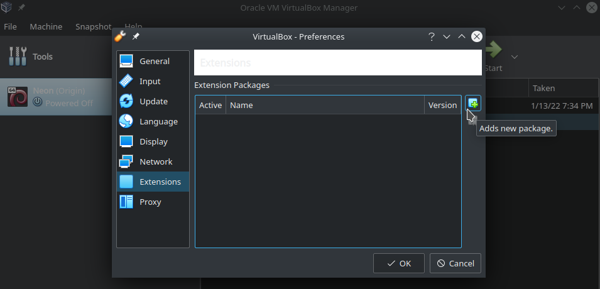Open the Snapshot menu
This screenshot has width=600, height=289.
[x=94, y=27]
